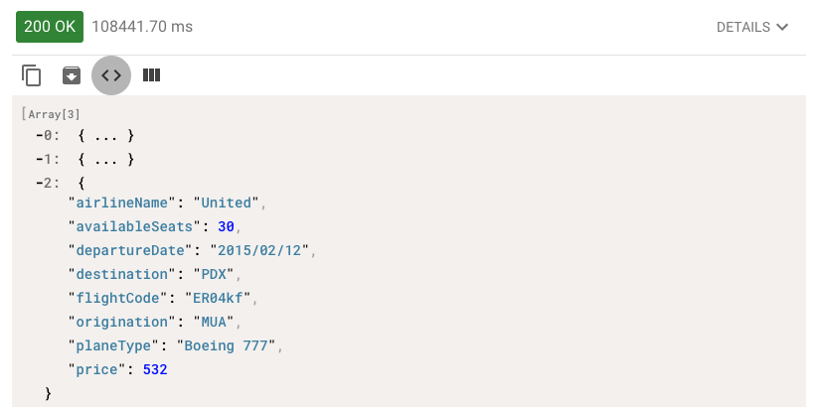This screenshot has height=407, width=816.
Task: Click the price value 532
Action: [155, 369]
